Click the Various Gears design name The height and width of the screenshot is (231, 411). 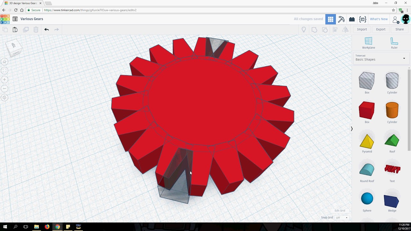pyautogui.click(x=32, y=19)
